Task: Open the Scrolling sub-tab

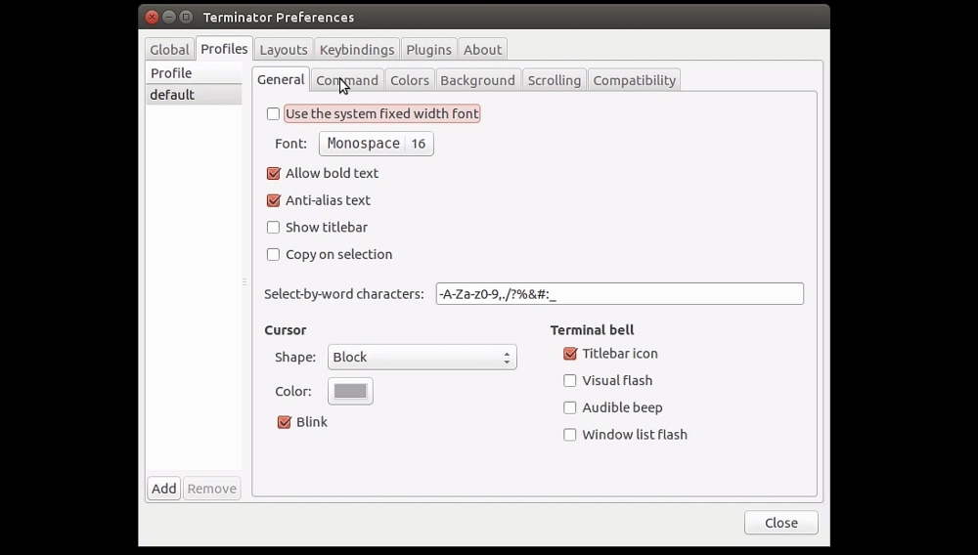Action: point(554,80)
